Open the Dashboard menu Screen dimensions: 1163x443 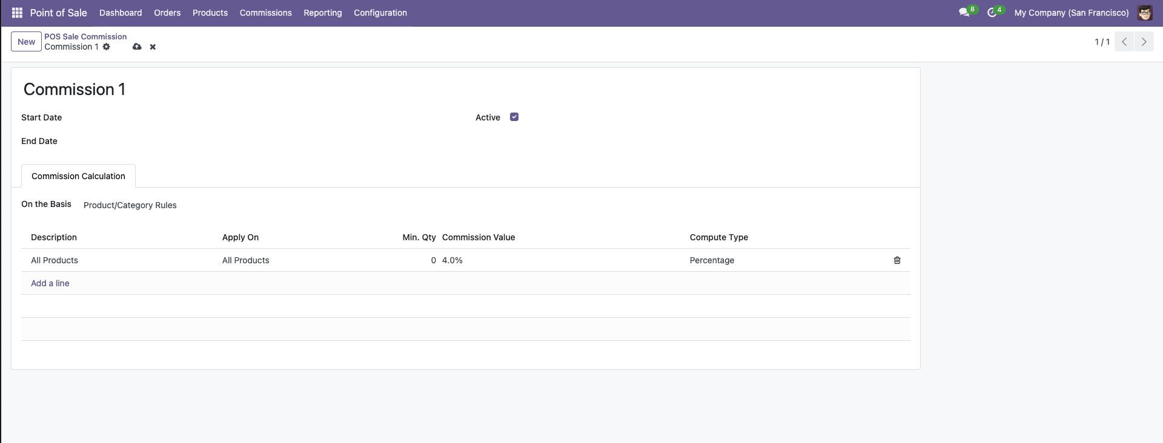click(x=121, y=13)
